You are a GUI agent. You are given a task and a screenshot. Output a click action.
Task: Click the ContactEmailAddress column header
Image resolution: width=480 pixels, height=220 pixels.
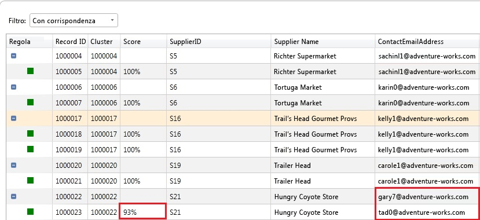(x=427, y=41)
